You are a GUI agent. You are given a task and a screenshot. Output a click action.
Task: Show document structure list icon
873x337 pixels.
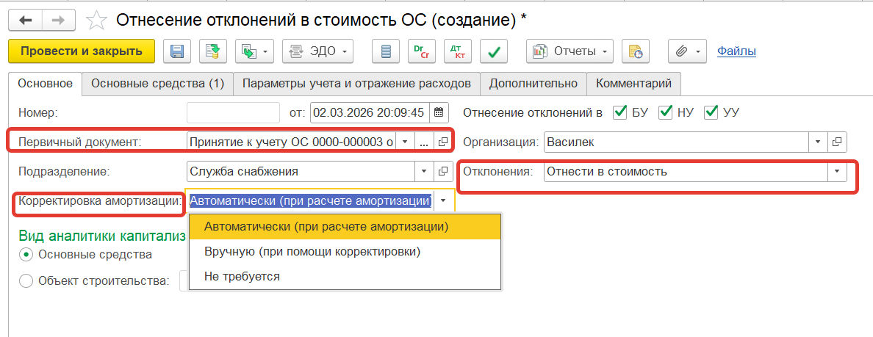click(386, 51)
